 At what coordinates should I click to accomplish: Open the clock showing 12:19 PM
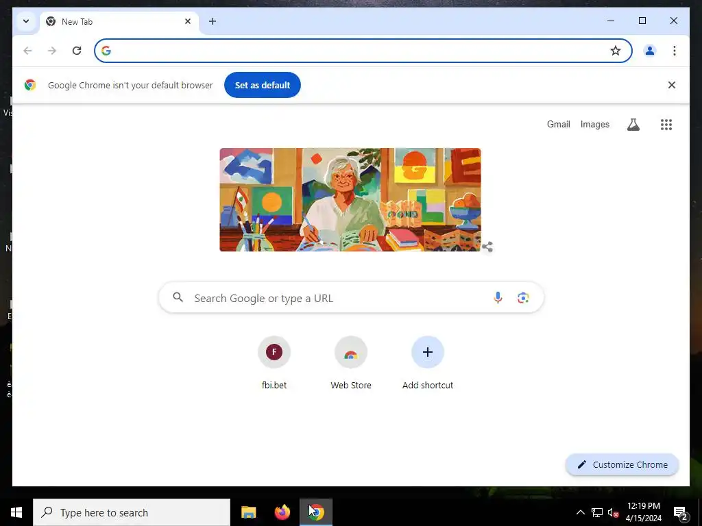(643, 512)
